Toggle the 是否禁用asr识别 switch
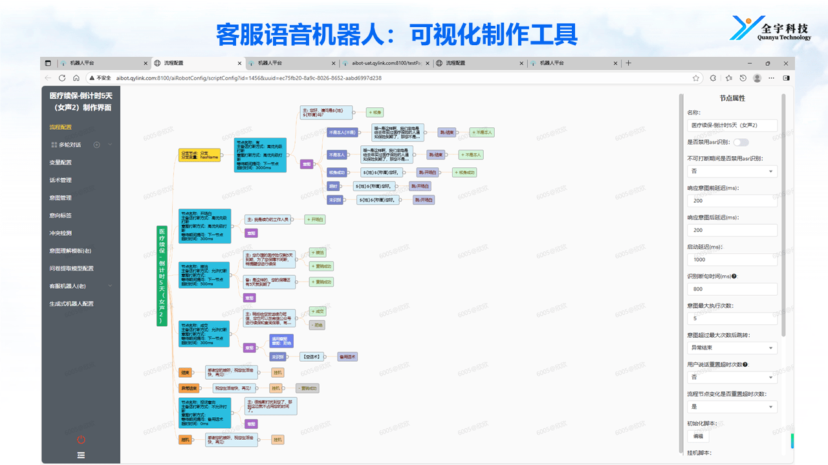The height and width of the screenshot is (465, 828). [740, 142]
